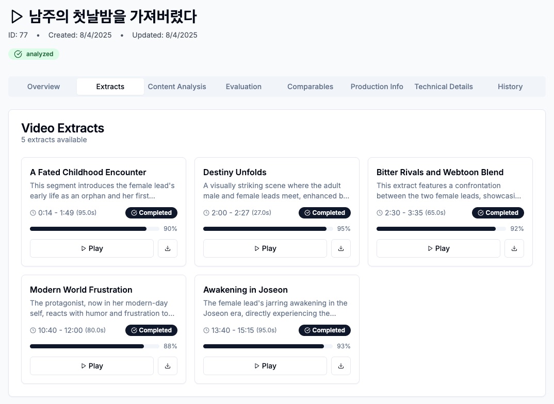554x404 pixels.
Task: Click the Completed badge on Awakening in Joseon
Action: tap(324, 330)
